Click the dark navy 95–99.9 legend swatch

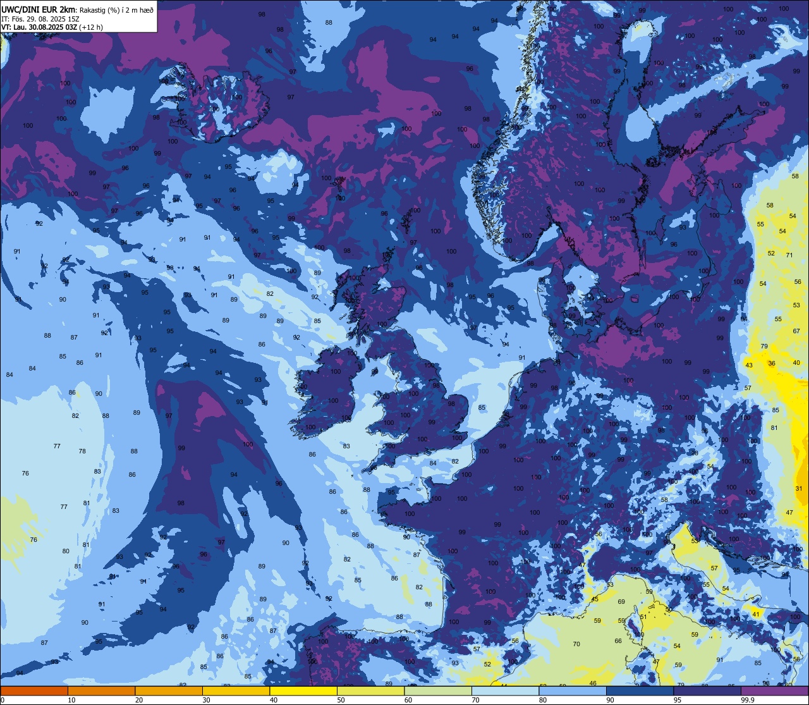[x=707, y=690]
